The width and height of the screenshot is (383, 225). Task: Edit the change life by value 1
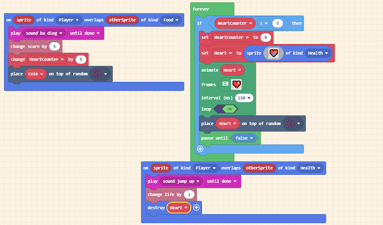189,194
